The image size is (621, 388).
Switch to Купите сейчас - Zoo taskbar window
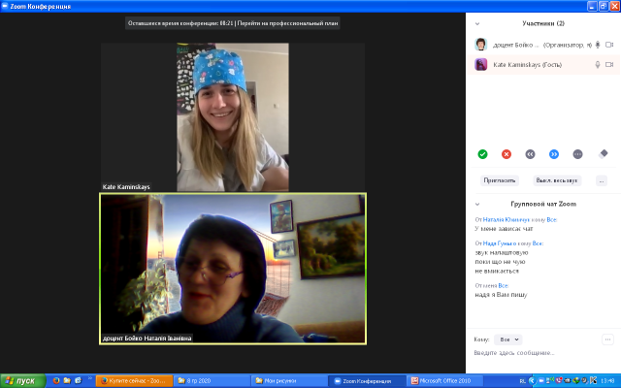point(134,381)
